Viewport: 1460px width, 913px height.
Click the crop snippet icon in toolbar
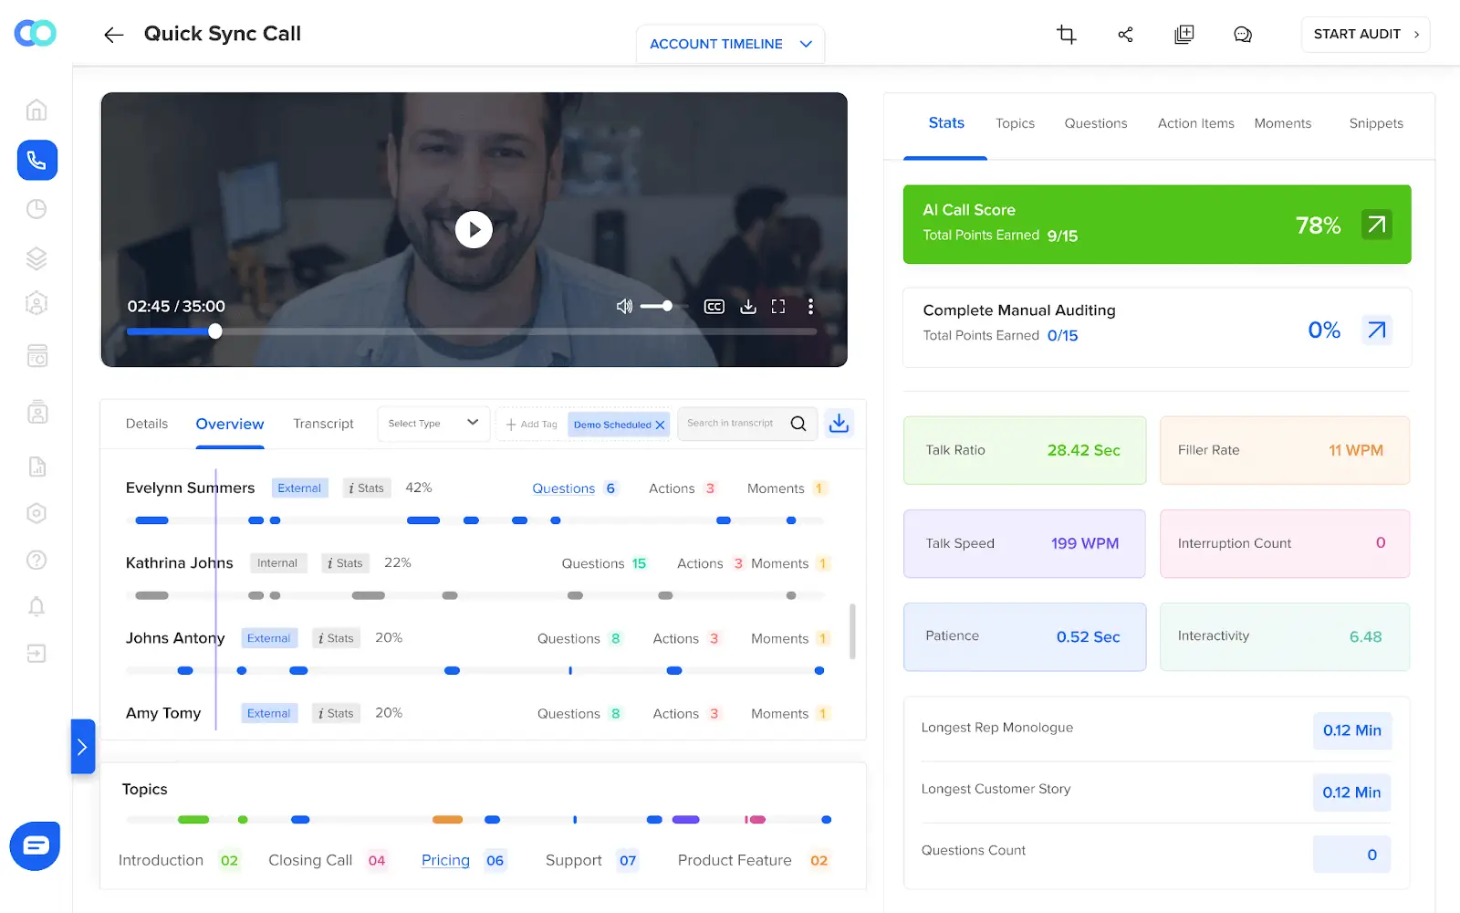[x=1066, y=33]
